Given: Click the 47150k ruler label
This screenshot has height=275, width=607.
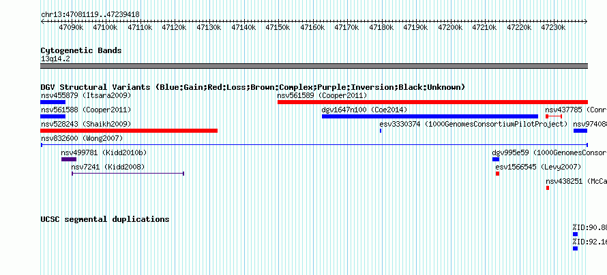Looking at the screenshot, I should (x=278, y=27).
